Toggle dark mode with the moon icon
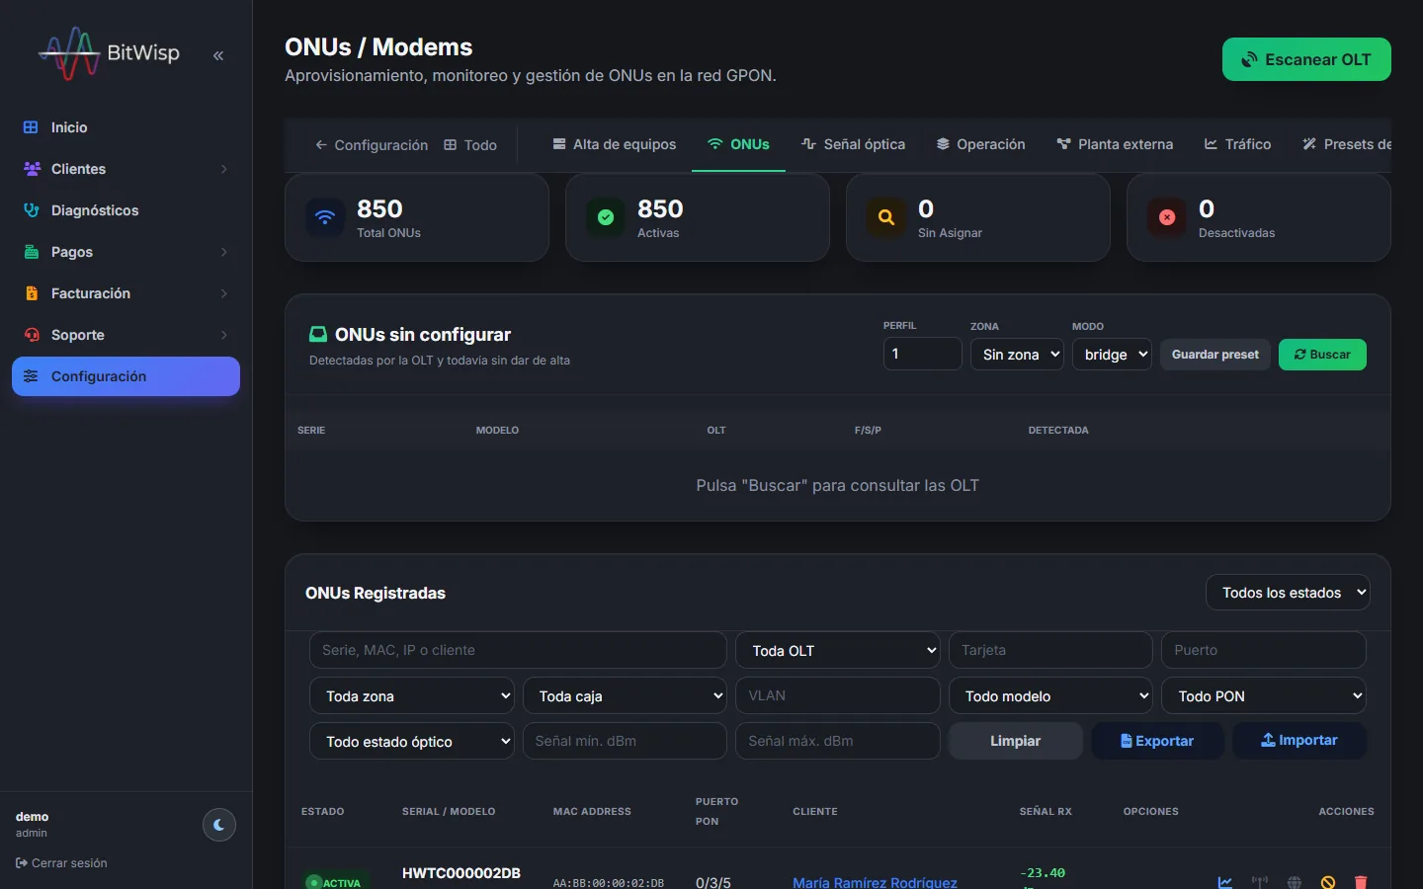 pos(219,825)
